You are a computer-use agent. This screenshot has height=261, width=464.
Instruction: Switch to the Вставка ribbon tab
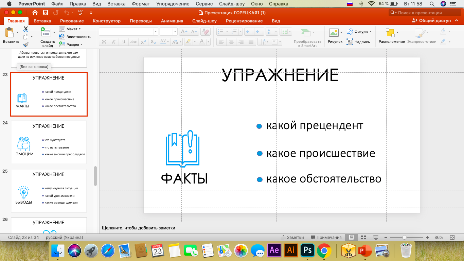(42, 21)
